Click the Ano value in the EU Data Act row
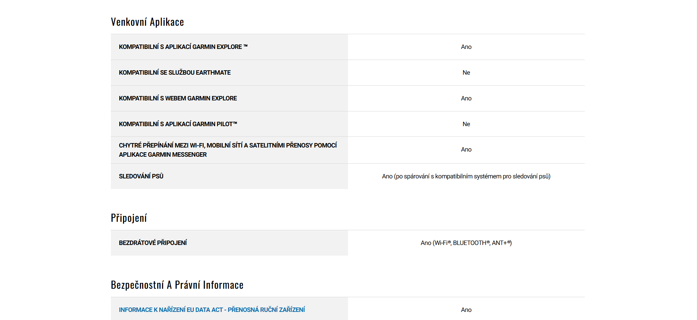The width and height of the screenshot is (697, 320). coord(466,310)
